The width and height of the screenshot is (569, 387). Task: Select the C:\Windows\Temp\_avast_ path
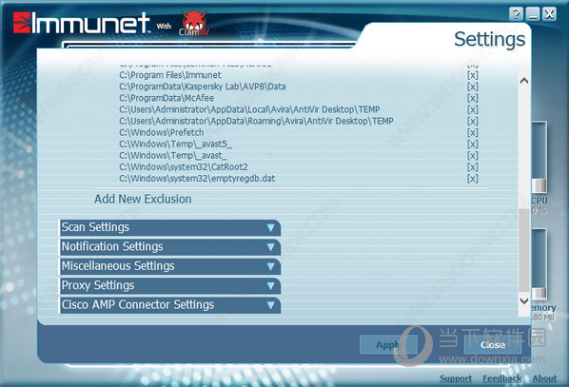coord(173,156)
